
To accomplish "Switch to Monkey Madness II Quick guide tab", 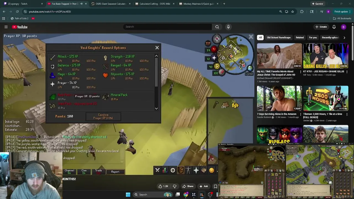I will tap(198, 4).
